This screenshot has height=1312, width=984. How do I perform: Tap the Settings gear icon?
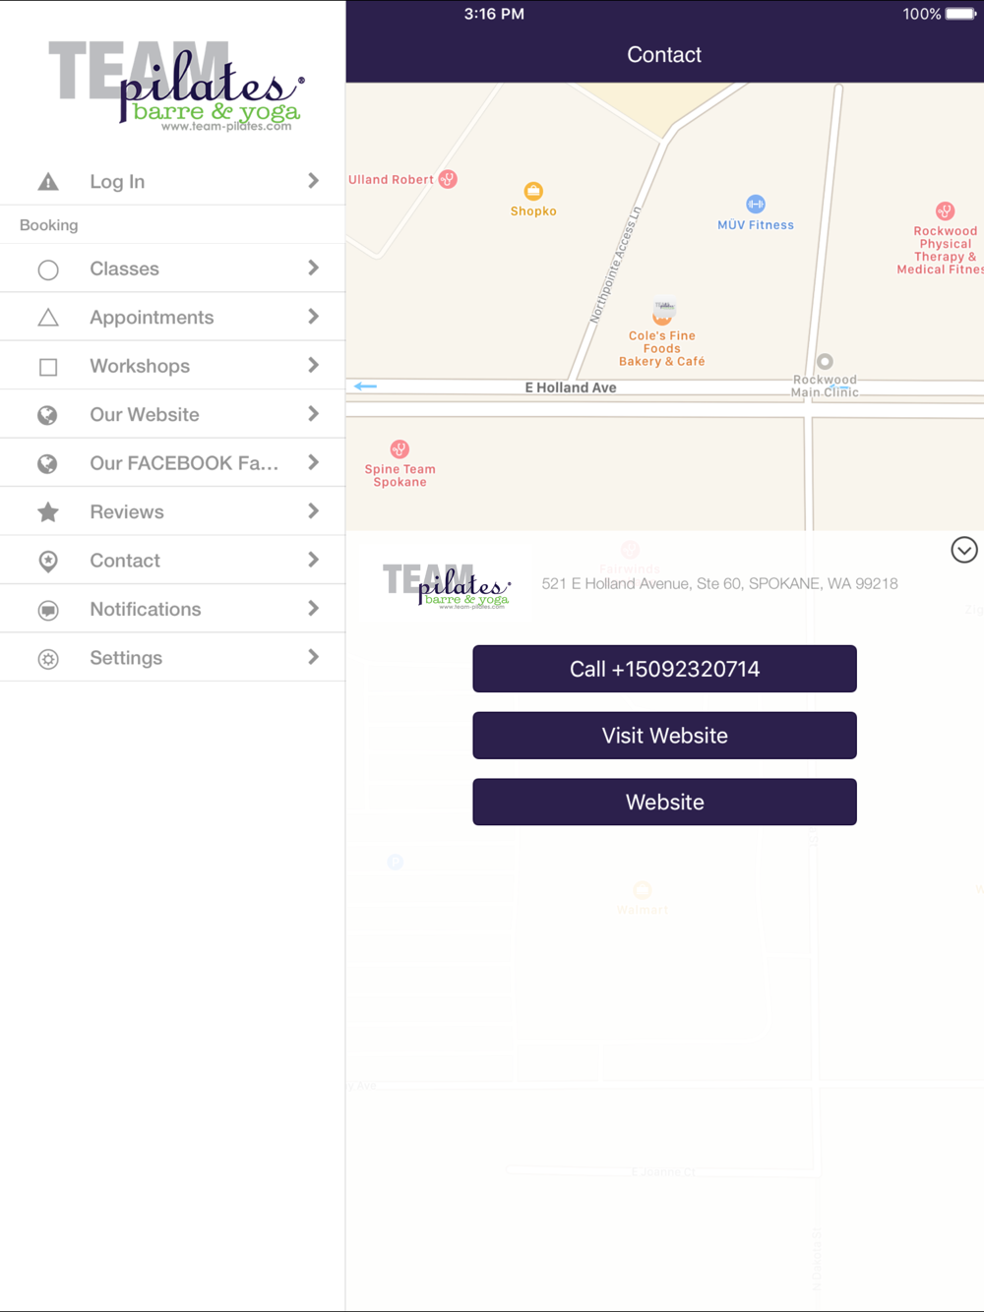tap(48, 659)
